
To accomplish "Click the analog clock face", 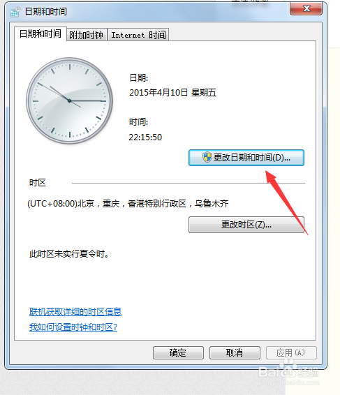I will coord(70,100).
